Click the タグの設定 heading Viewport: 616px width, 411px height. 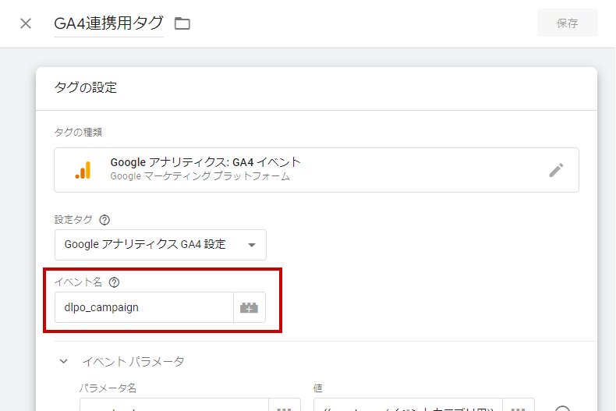click(x=85, y=87)
